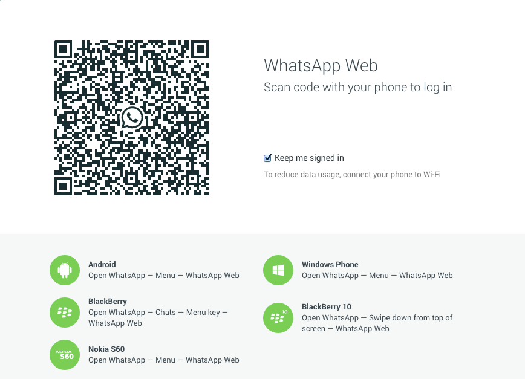Viewport: 525px width, 379px height.
Task: Click the WhatsApp phone logo in QR code
Action: tap(132, 118)
